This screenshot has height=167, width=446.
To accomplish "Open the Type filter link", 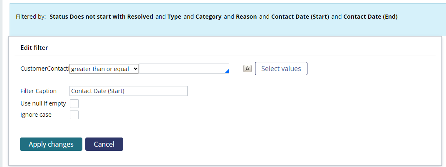I will [x=174, y=17].
